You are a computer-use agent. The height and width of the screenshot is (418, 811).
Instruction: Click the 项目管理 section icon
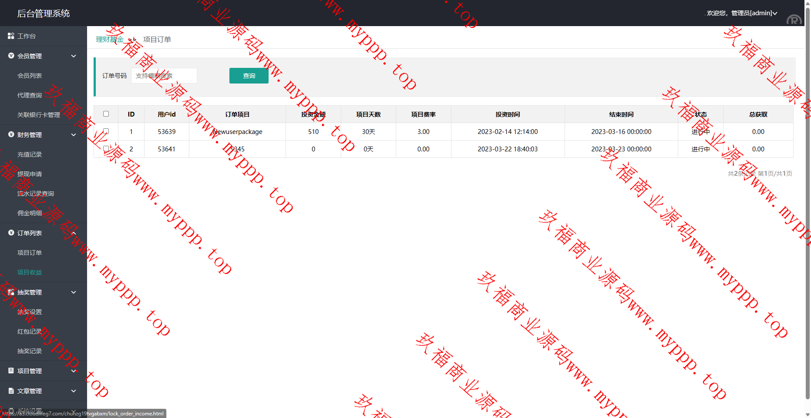(x=11, y=371)
